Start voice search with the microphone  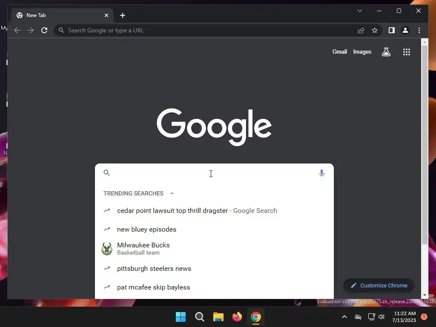(321, 173)
